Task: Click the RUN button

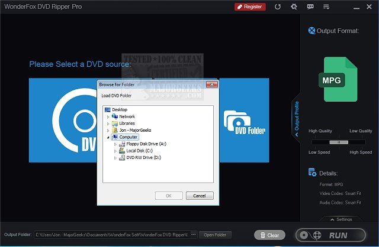Action: click(330, 235)
